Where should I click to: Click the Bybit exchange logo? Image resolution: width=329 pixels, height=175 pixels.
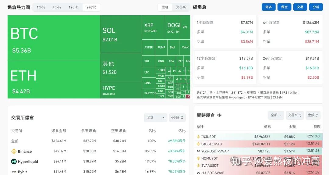[14, 172]
